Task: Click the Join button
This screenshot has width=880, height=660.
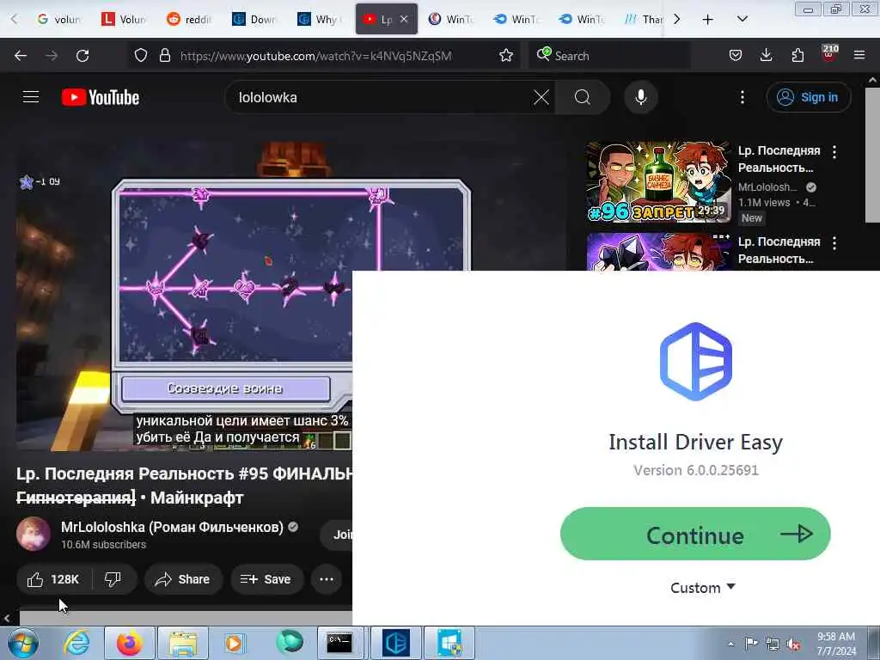Action: coord(339,535)
